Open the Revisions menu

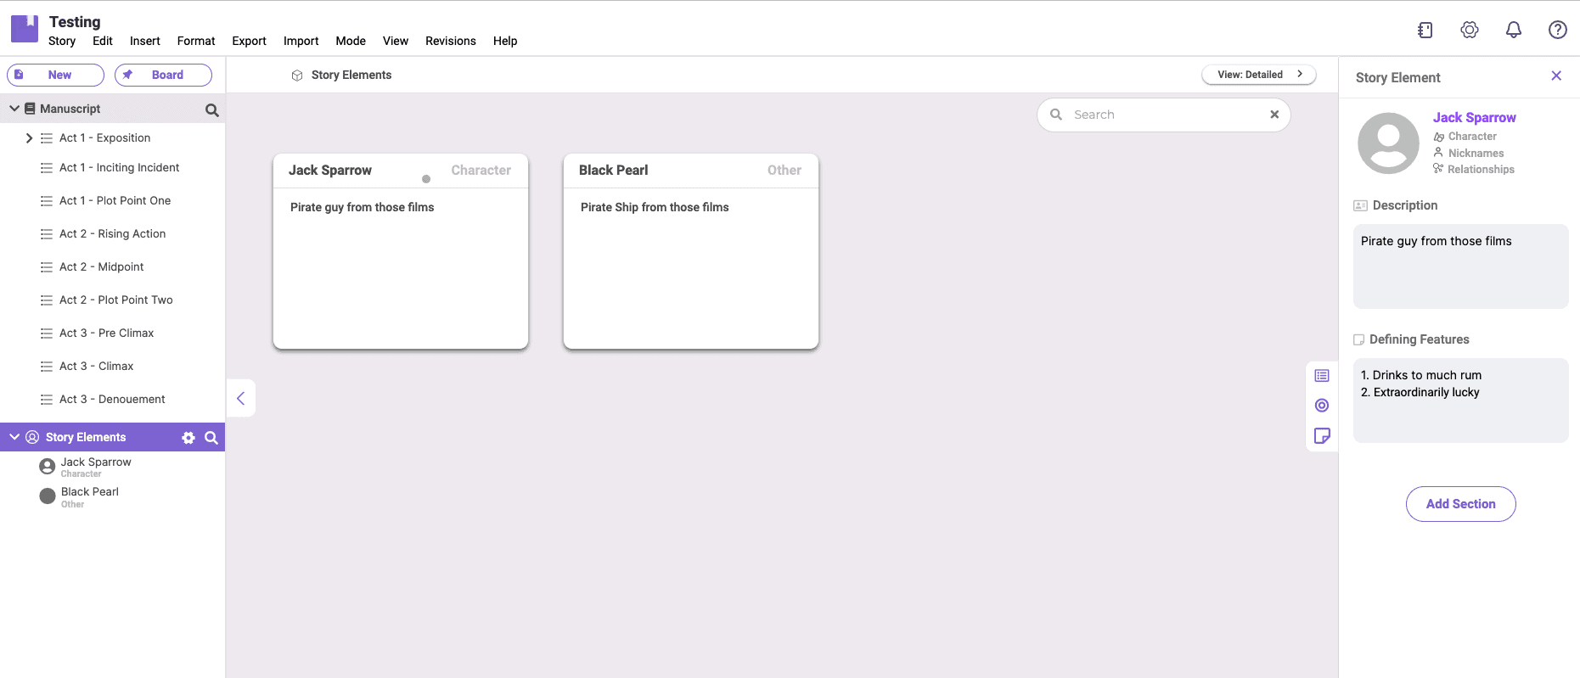click(451, 41)
